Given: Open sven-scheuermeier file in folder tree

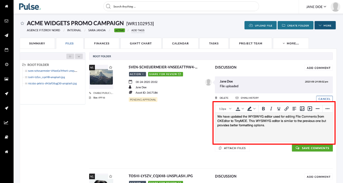Looking at the screenshot, I should 53,71.
